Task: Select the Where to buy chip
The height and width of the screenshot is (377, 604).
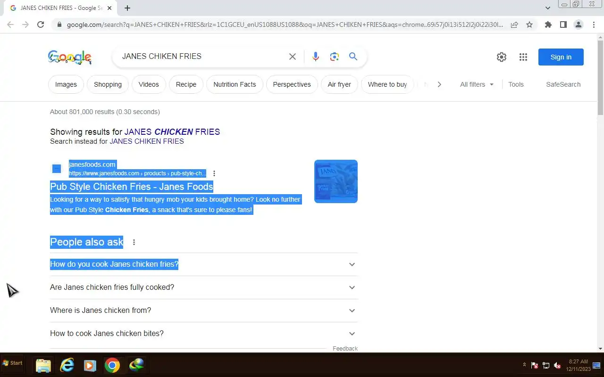Action: 387,84
